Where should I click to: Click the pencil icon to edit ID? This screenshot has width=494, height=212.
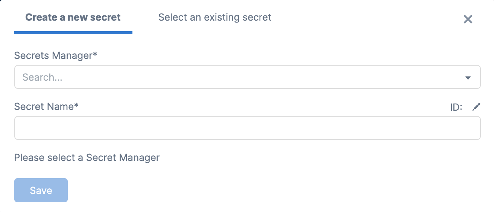pyautogui.click(x=476, y=107)
